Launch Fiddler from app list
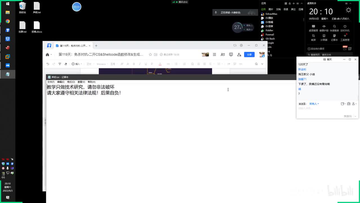 pyautogui.click(x=267, y=30)
